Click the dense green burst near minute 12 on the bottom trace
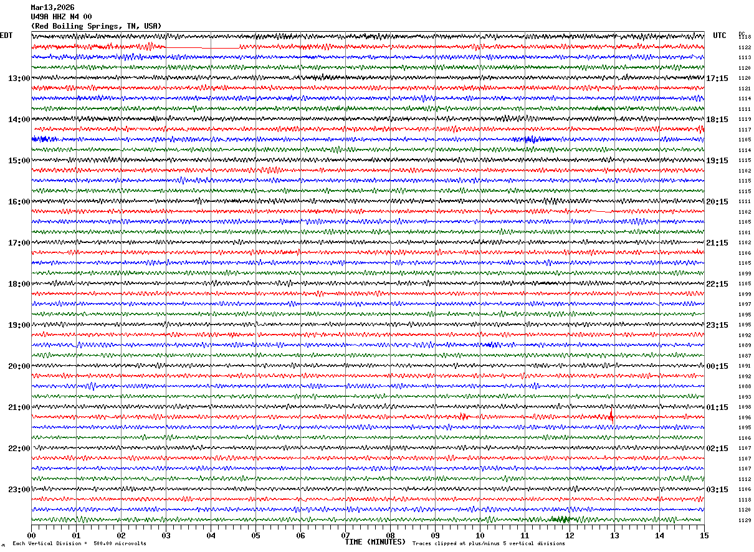Image resolution: width=754 pixels, height=552 pixels. coord(561,519)
